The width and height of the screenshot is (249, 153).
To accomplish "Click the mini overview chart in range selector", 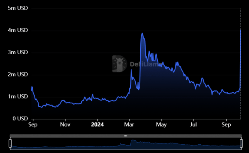I will click(x=126, y=143).
